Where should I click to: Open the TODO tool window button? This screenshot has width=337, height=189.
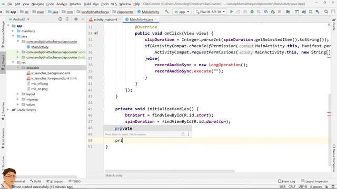(74, 181)
